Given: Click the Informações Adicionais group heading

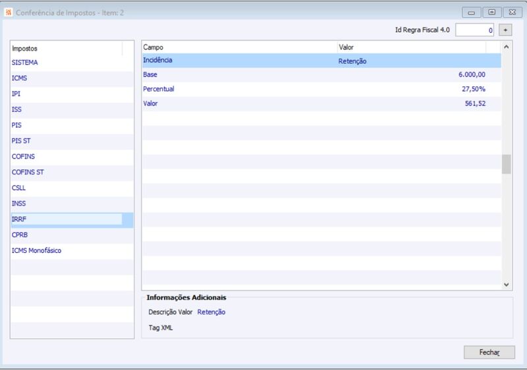Looking at the screenshot, I should [x=186, y=298].
